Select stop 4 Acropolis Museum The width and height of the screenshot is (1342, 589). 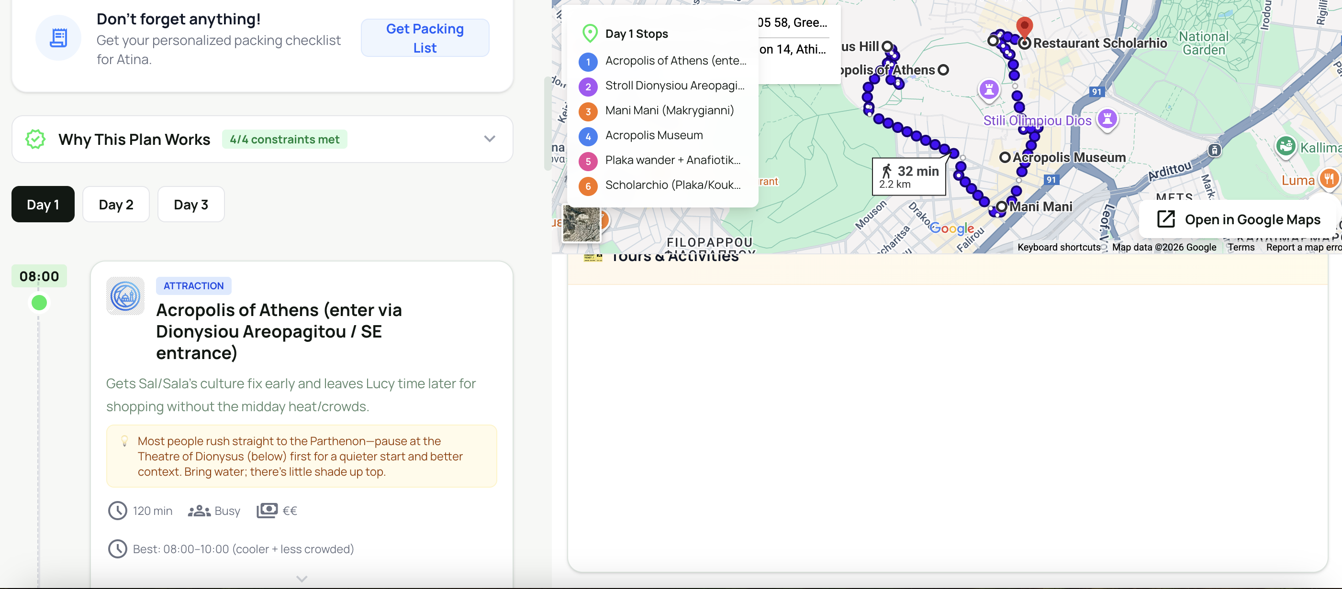point(653,135)
